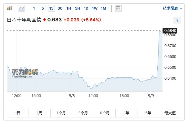Viewport: 188px width, 123px height.
Task: Select the 1H interval
Action: (69, 8)
